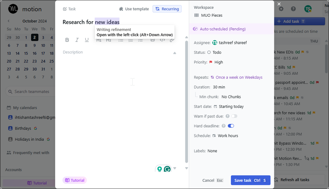Click the Search teammates field

30,92
